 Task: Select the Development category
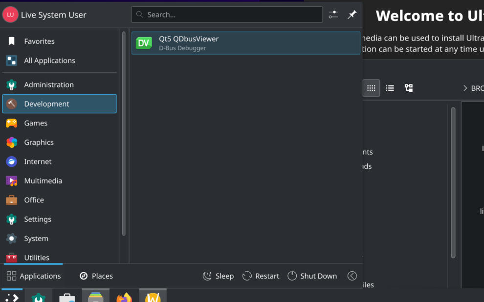click(59, 104)
